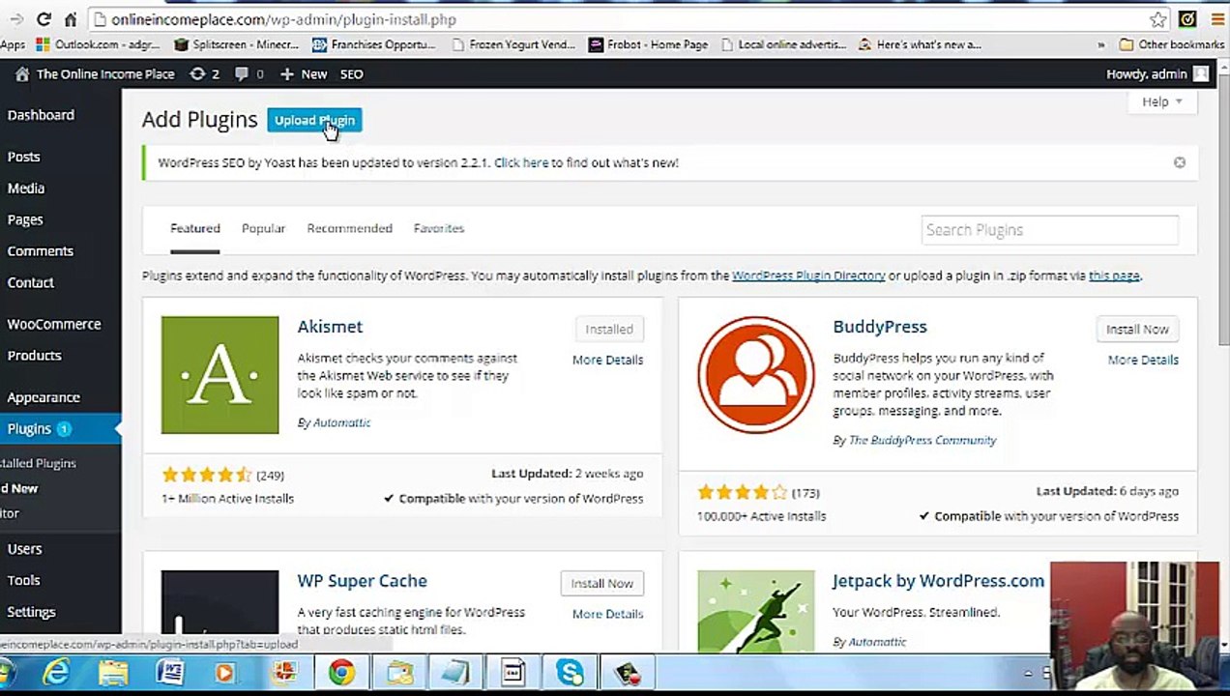This screenshot has height=696, width=1230.
Task: Open Microsoft Word from taskbar
Action: 170,672
